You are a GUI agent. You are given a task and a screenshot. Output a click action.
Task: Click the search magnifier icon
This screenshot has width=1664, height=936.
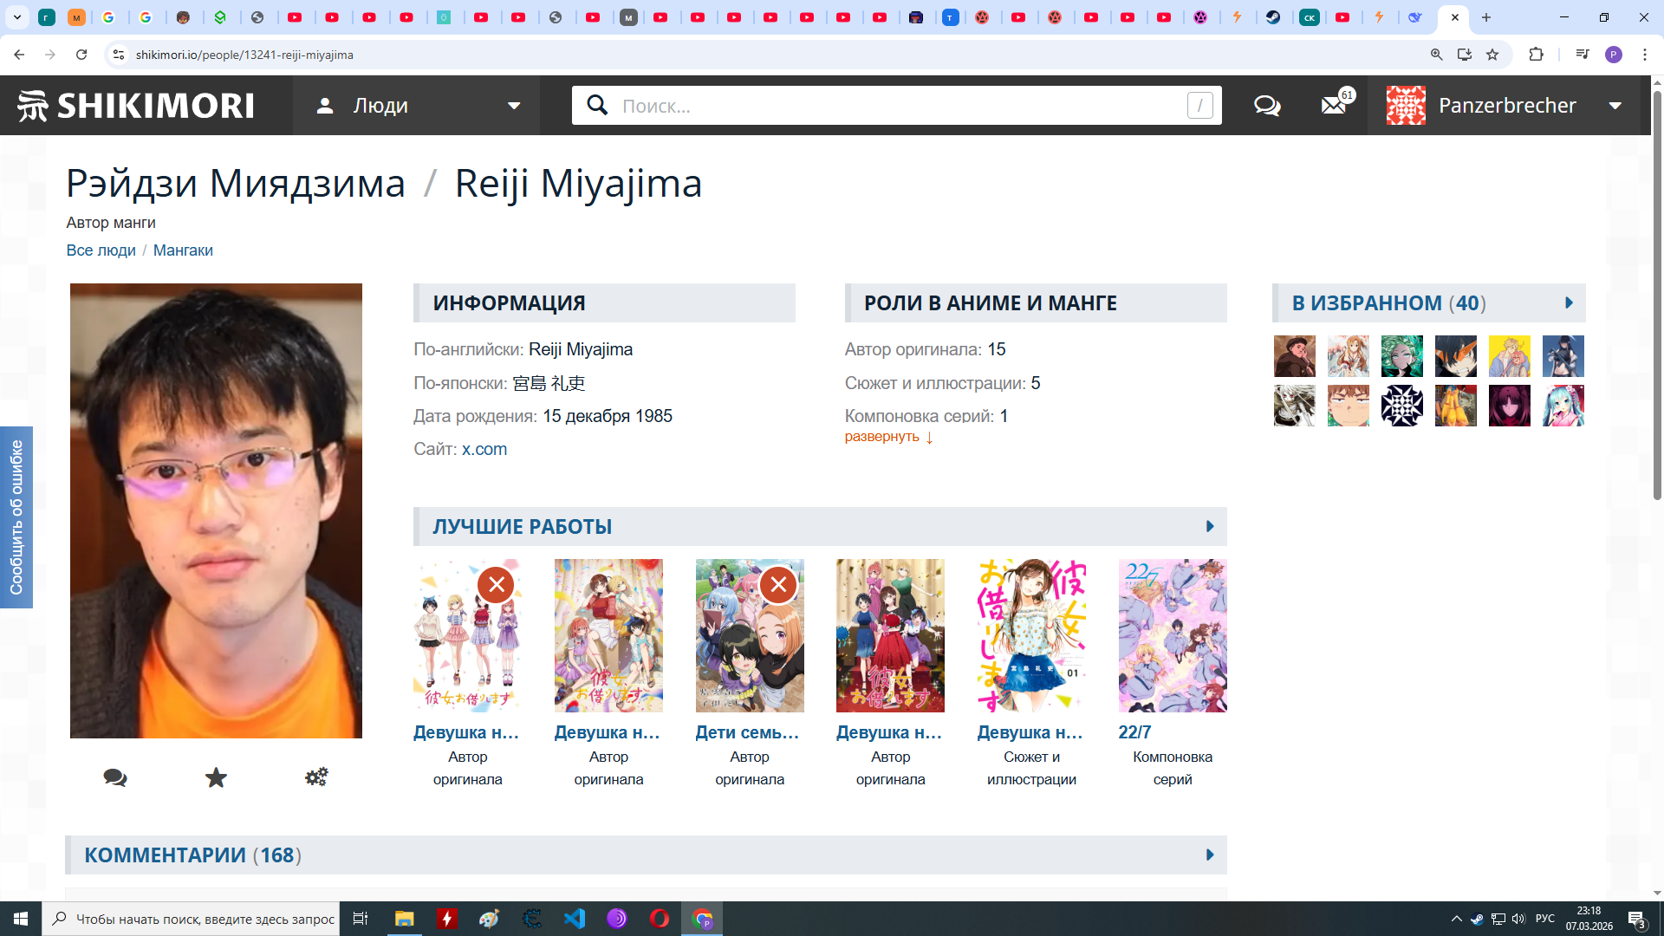coord(597,106)
